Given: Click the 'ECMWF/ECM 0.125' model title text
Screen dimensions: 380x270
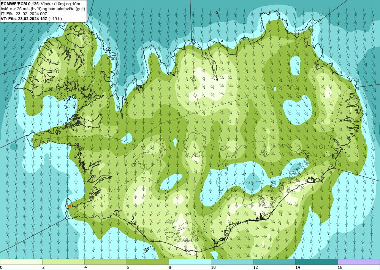Looking at the screenshot, I should click(20, 3).
